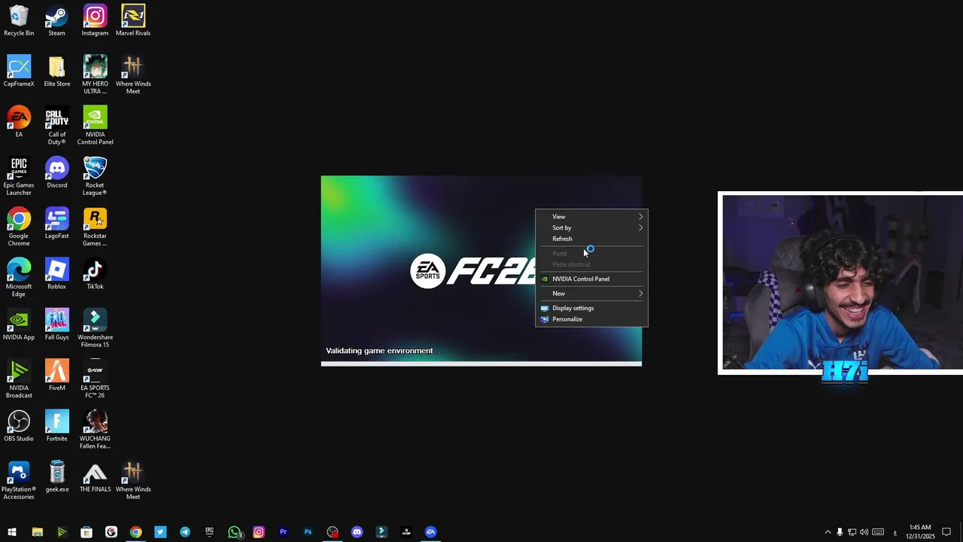Screen dimensions: 963x542
Task: Select the Call of Duty desktop icon
Action: click(57, 126)
